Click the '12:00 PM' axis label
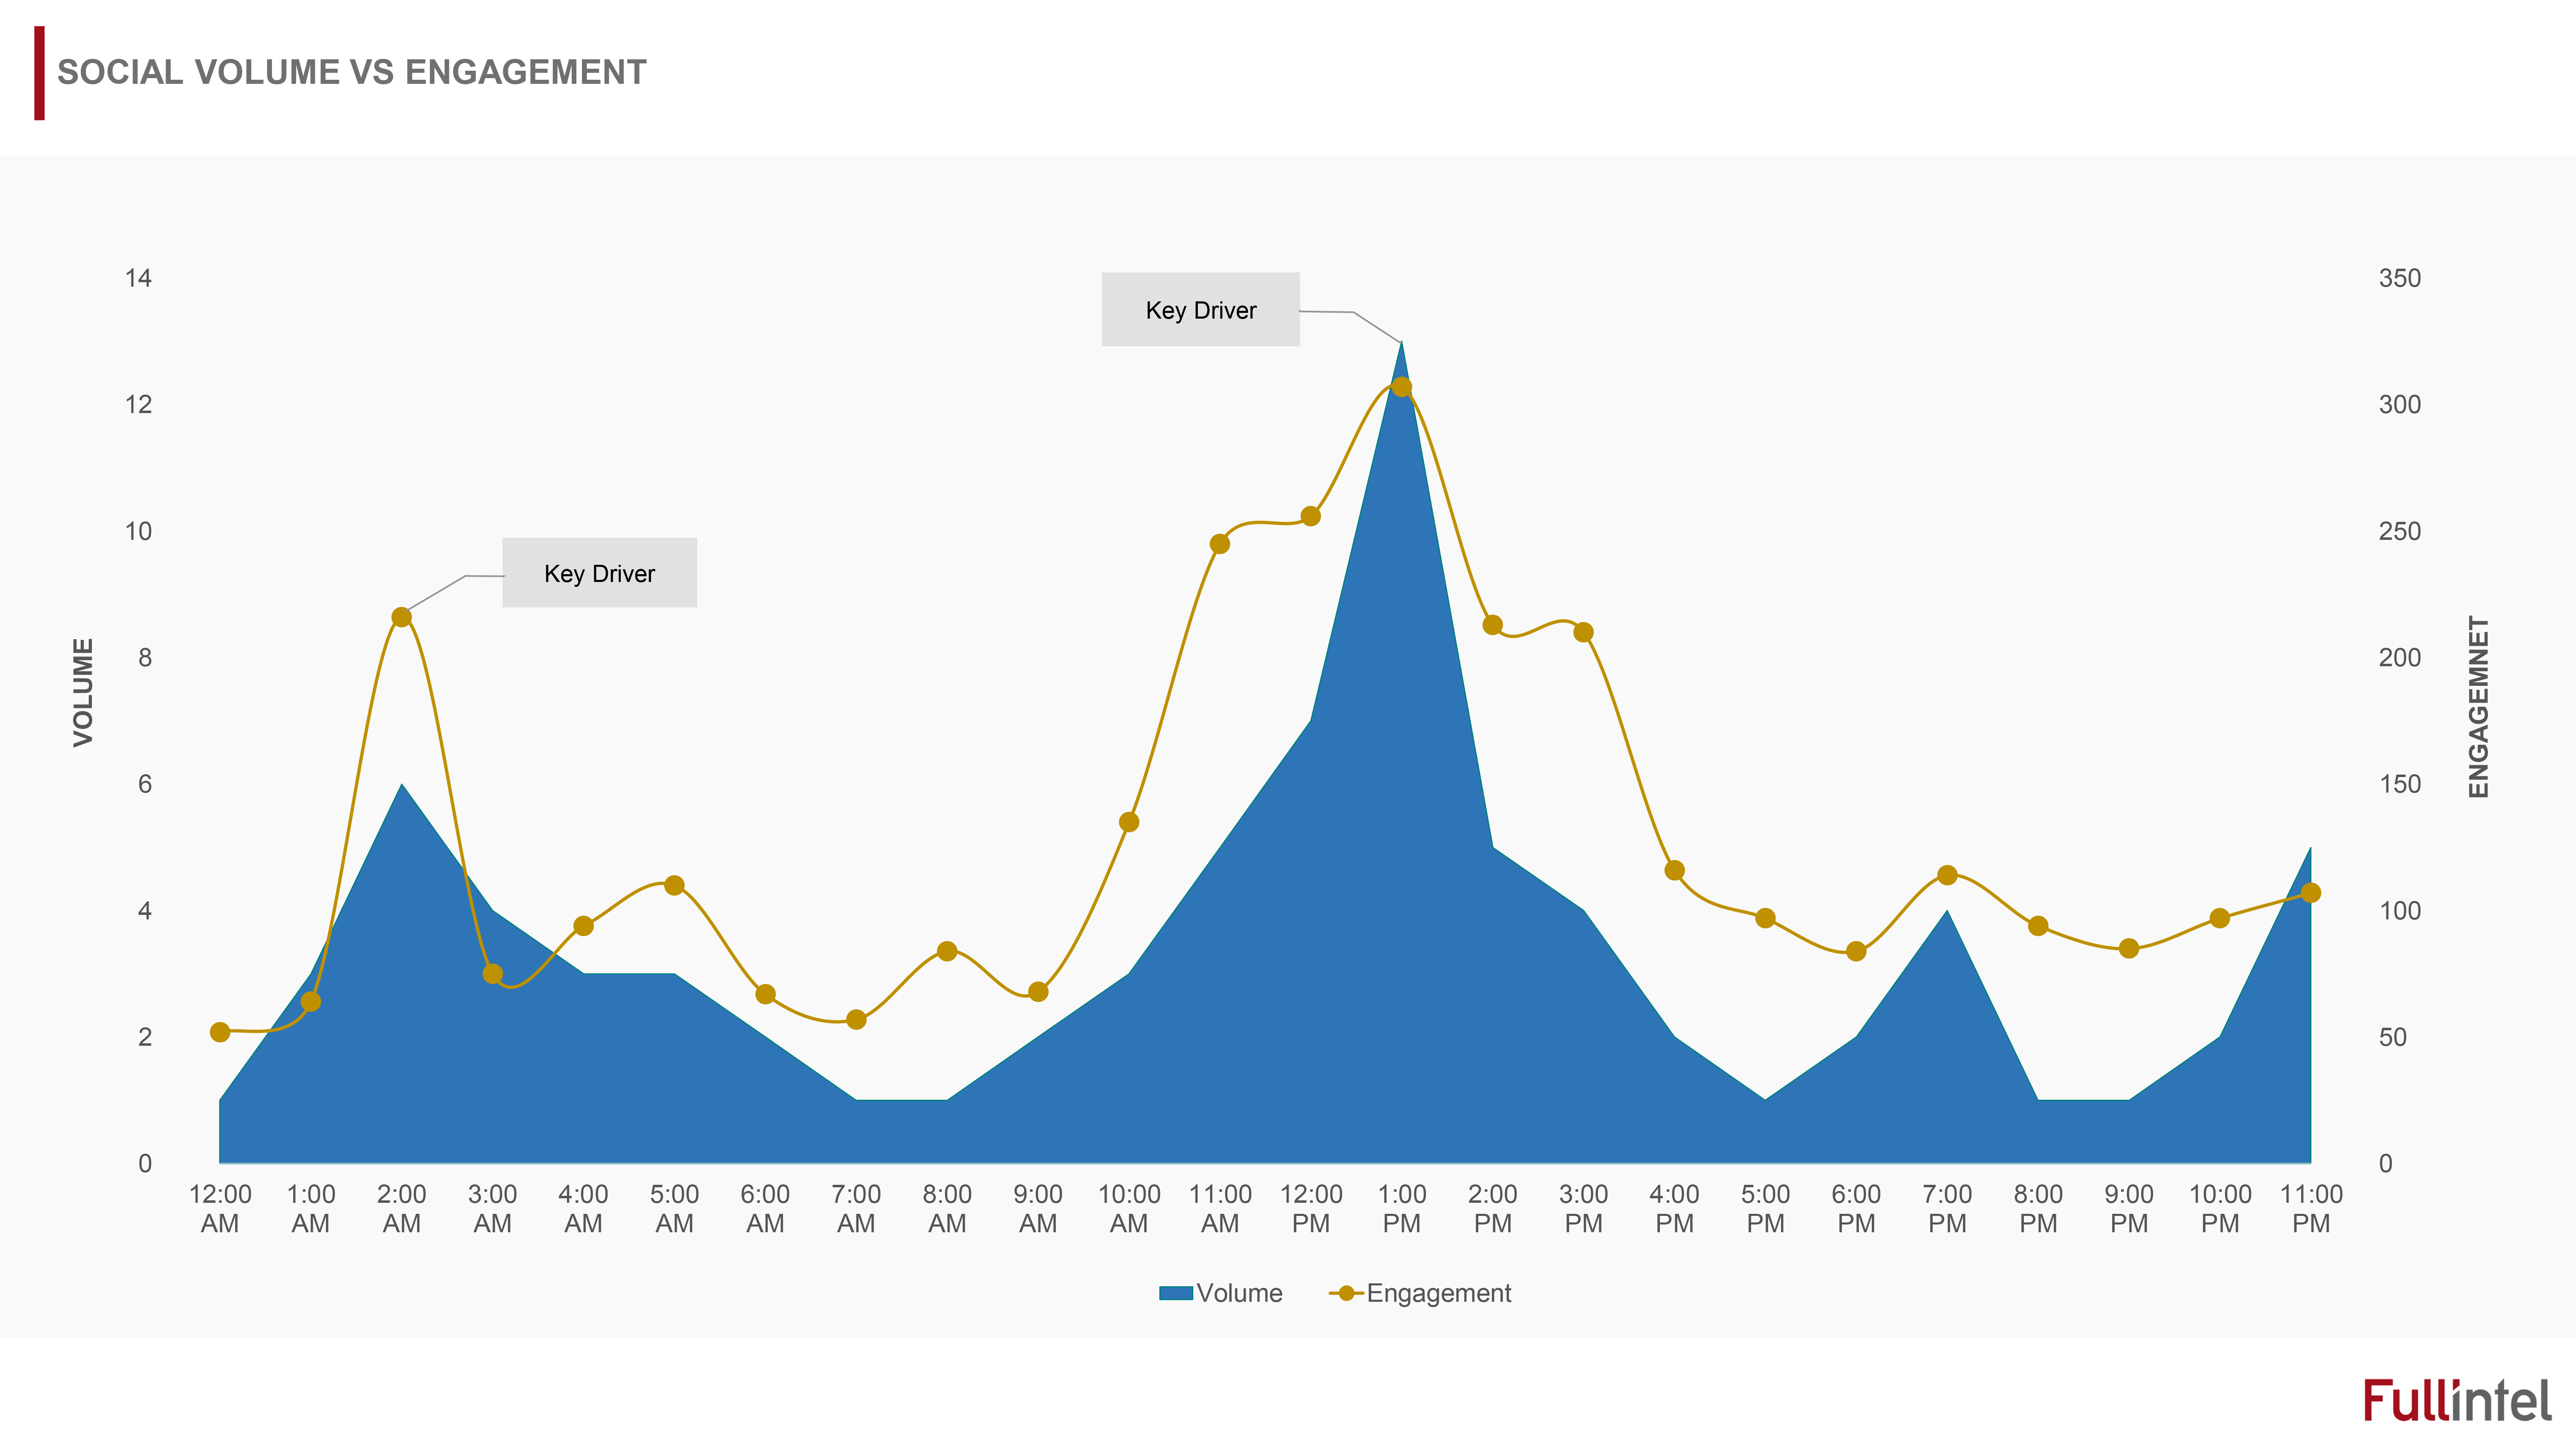 tap(1311, 1208)
